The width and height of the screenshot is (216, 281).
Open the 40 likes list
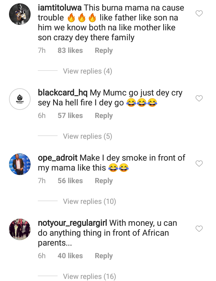[70, 256]
